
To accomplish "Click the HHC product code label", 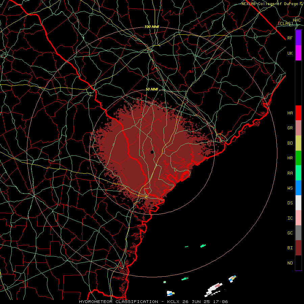I will [297, 20].
